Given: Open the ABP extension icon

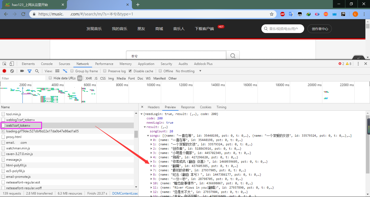Looking at the screenshot, I should coord(283,14).
